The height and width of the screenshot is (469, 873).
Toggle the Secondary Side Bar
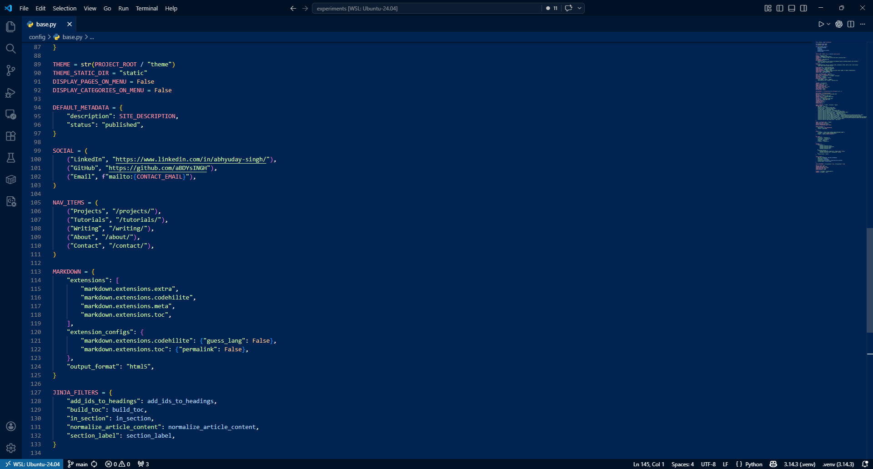tap(803, 8)
